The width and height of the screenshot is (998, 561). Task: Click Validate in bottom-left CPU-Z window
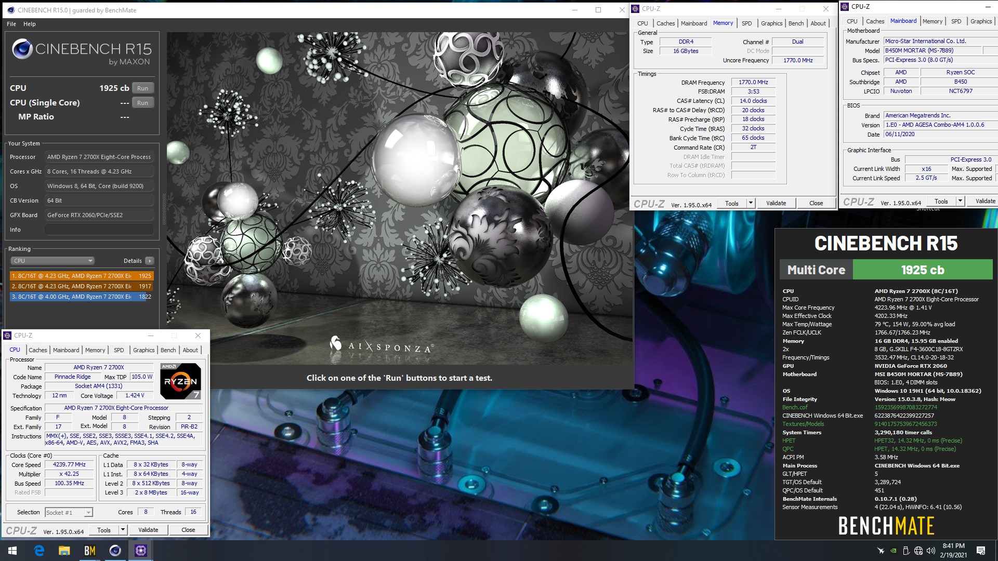[148, 530]
